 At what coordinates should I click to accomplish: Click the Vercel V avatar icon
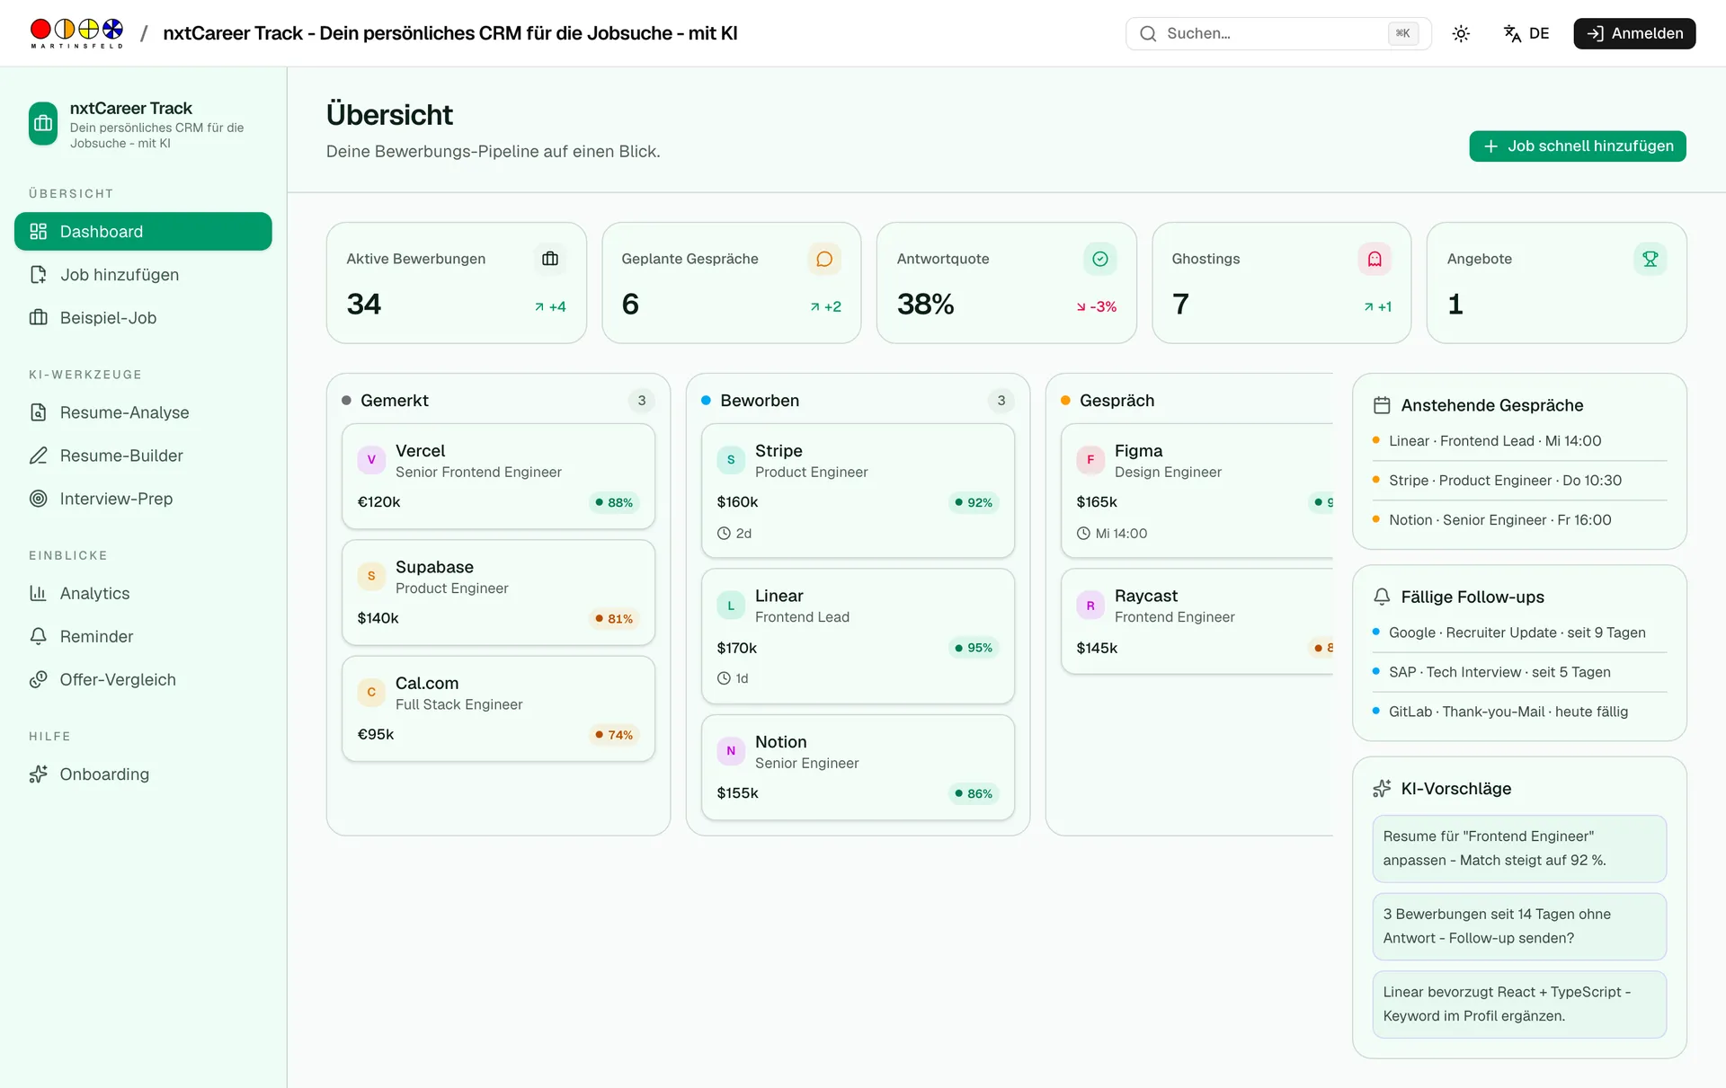371,460
